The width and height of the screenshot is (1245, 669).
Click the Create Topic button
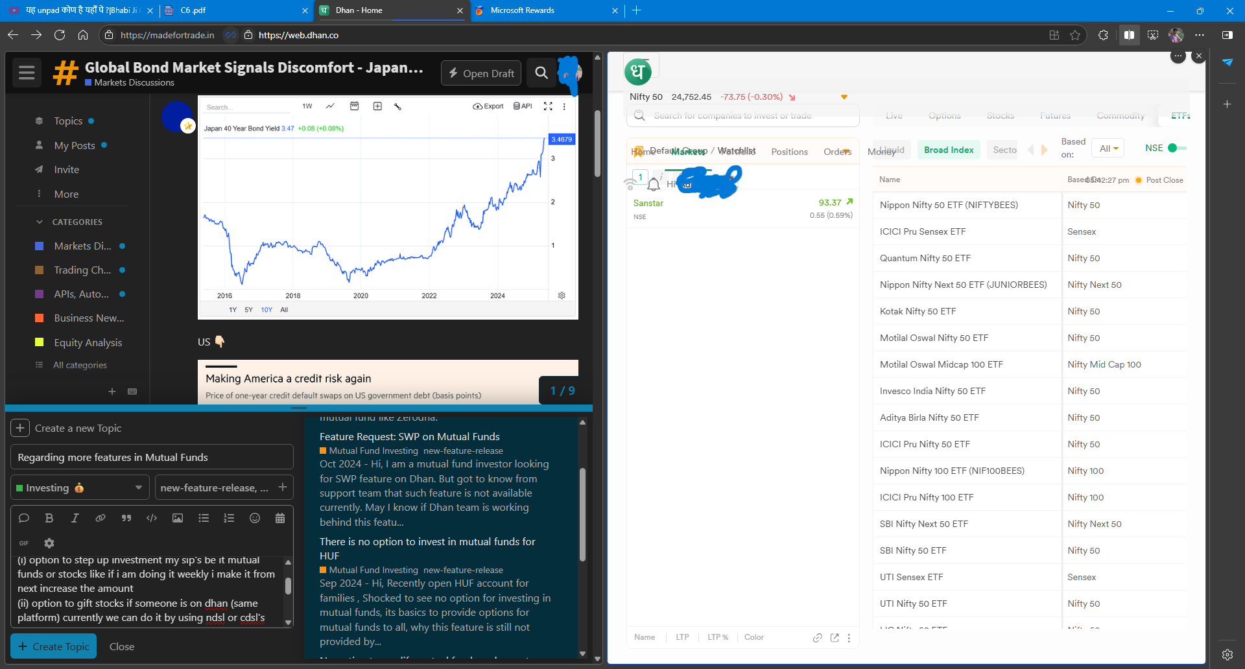54,646
